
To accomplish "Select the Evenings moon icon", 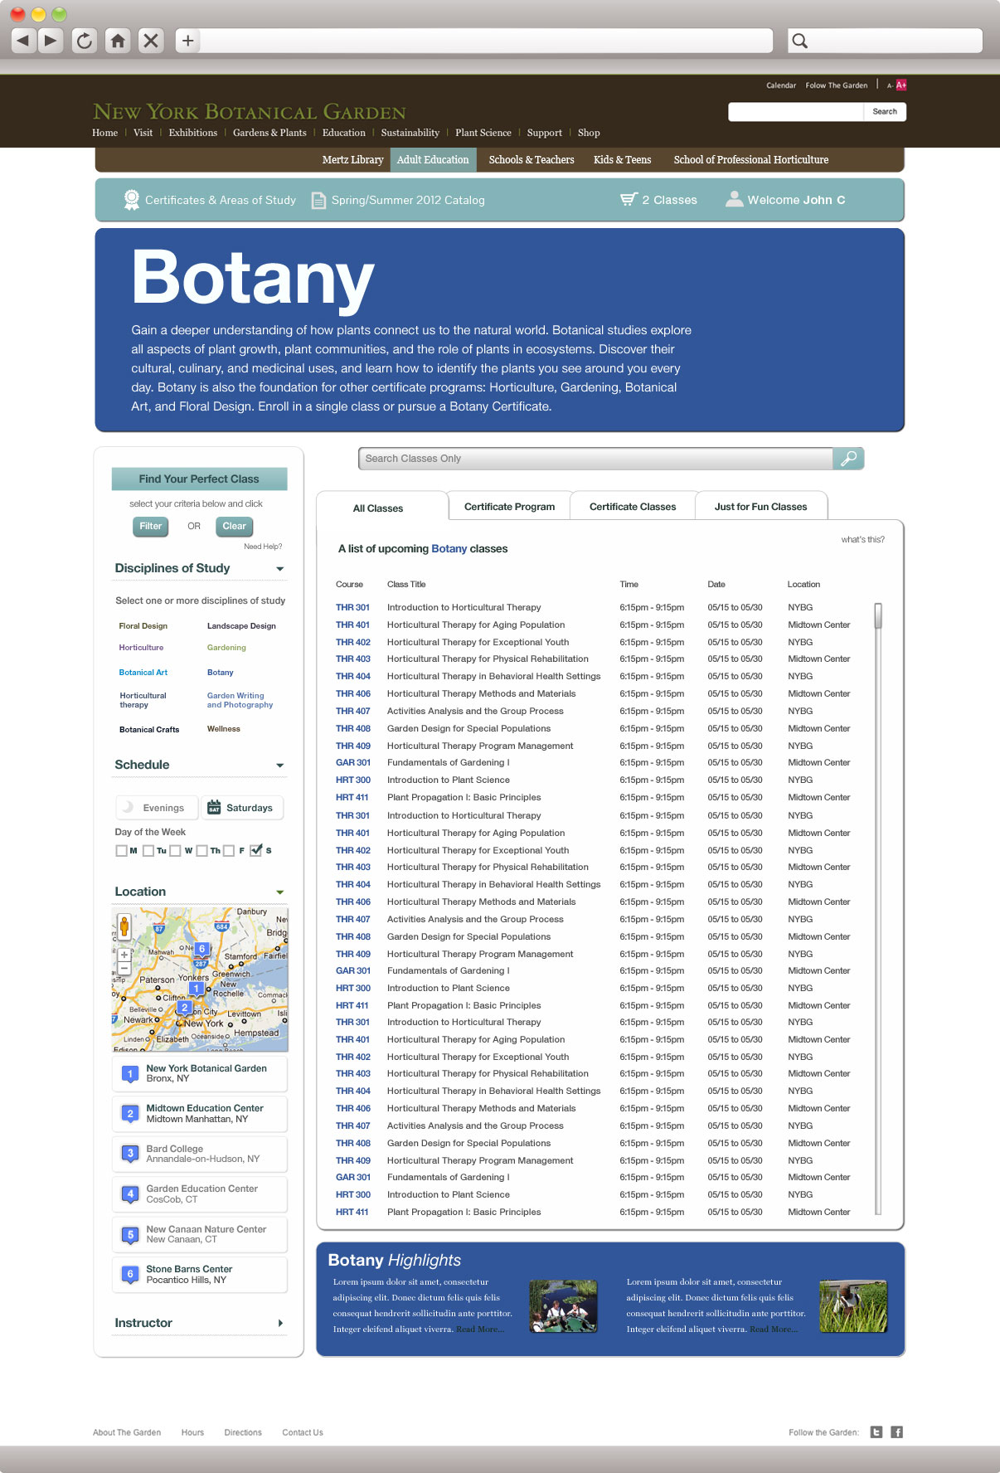I will click(128, 807).
